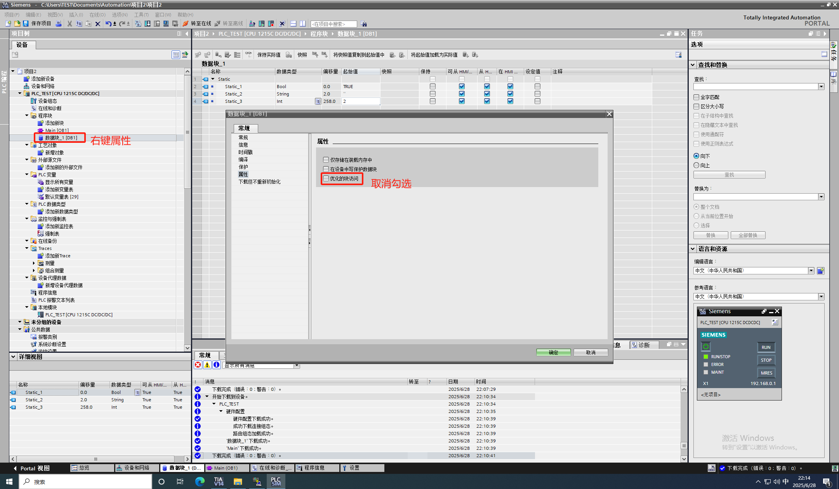Click the compile icon in main toolbar
This screenshot has height=489, width=839.
138,24
